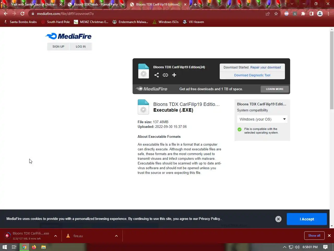Expand options for fire.au download
The width and height of the screenshot is (334, 251).
tap(116, 236)
